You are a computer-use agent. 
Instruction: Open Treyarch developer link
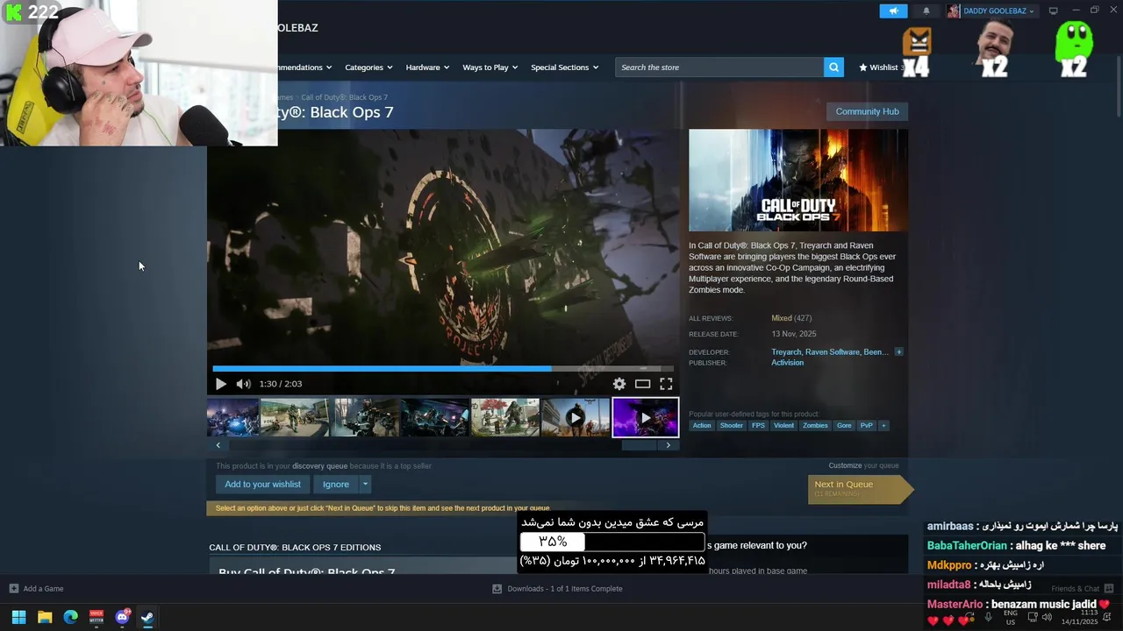coord(786,352)
